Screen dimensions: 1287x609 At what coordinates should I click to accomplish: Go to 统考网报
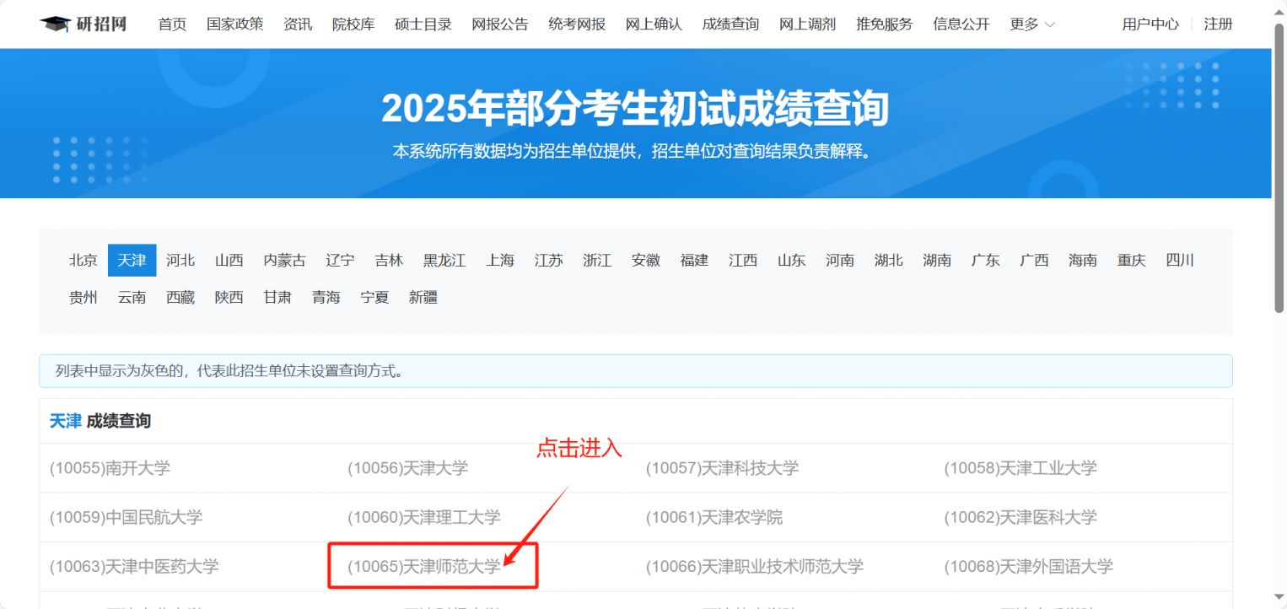(577, 24)
